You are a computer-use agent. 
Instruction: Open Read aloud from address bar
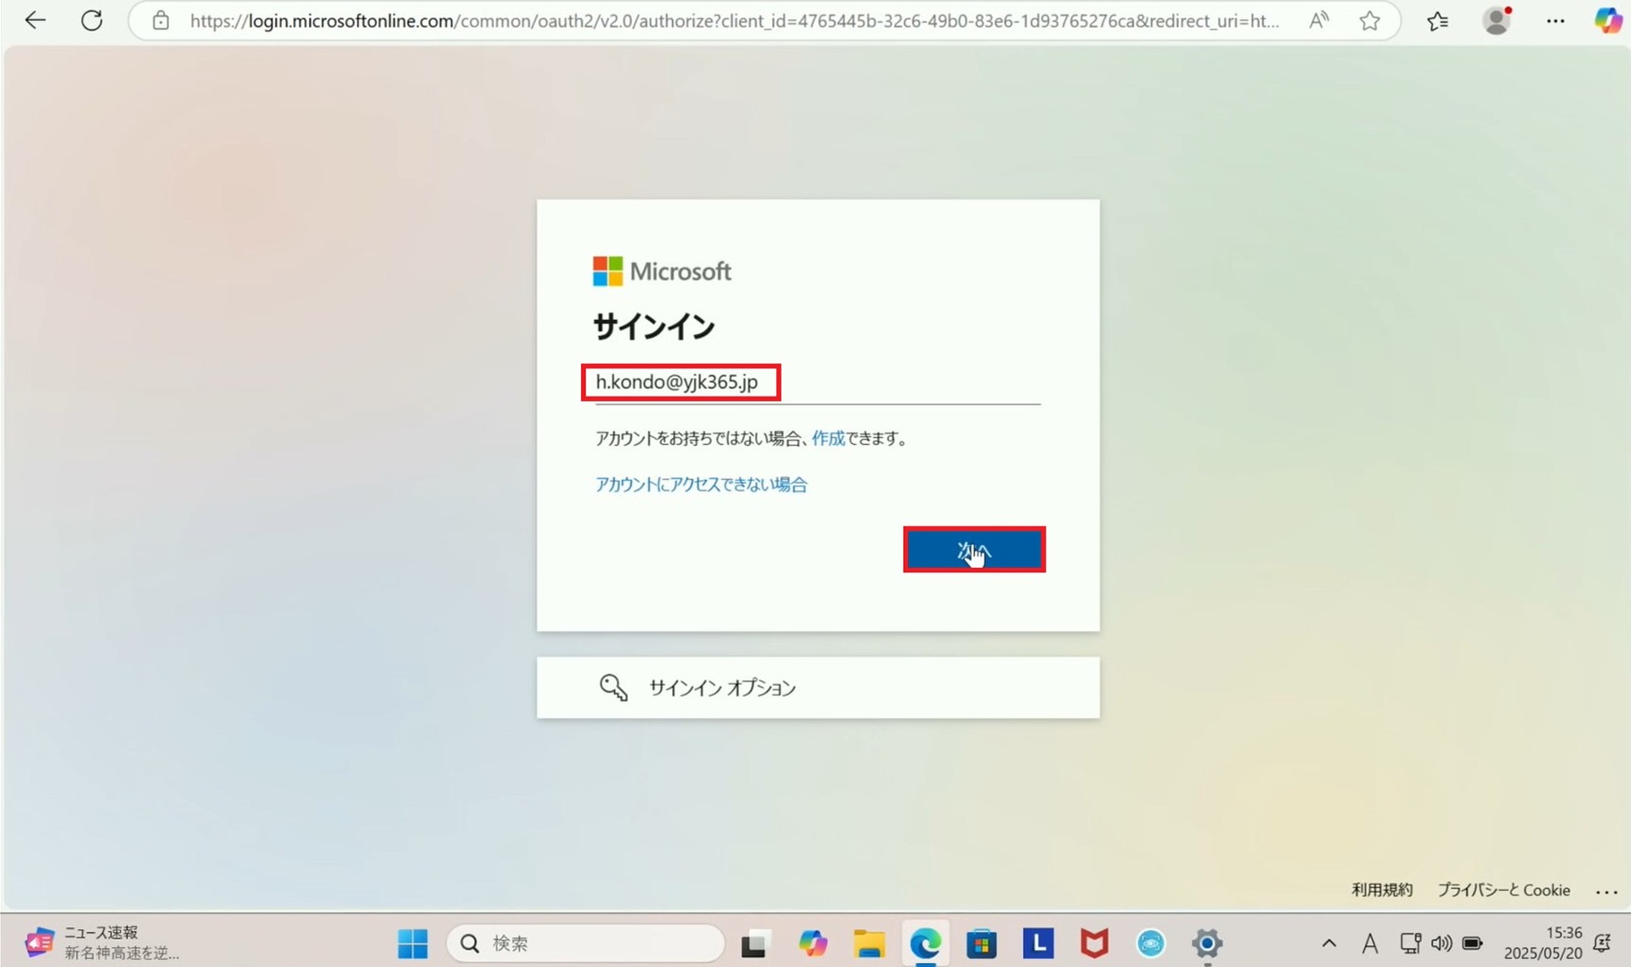[x=1318, y=20]
